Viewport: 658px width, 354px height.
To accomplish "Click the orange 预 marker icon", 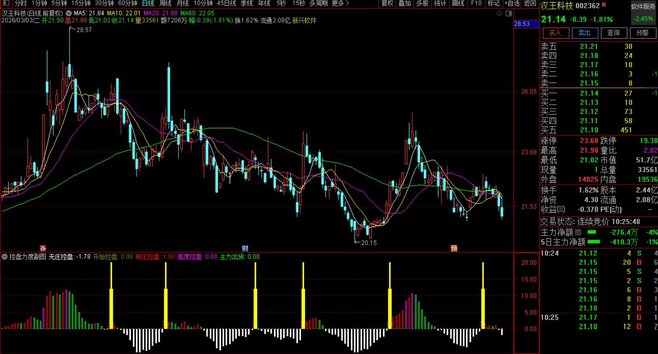I will (x=454, y=248).
